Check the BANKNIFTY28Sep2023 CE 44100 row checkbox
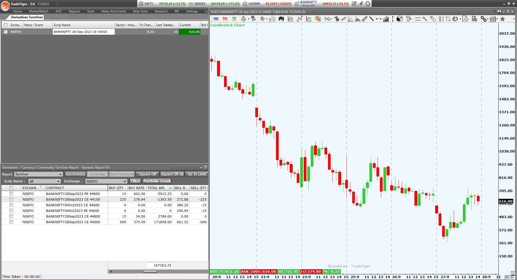Viewport: 517px width, 280px height. click(x=11, y=199)
